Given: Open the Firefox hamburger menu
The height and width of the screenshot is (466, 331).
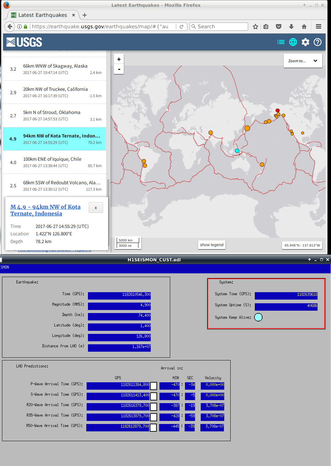Looking at the screenshot, I should point(319,27).
